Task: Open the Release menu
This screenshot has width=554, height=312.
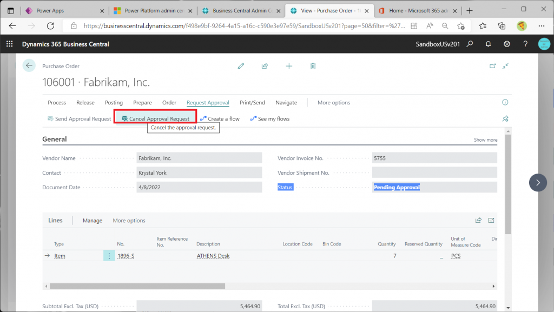Action: (85, 102)
